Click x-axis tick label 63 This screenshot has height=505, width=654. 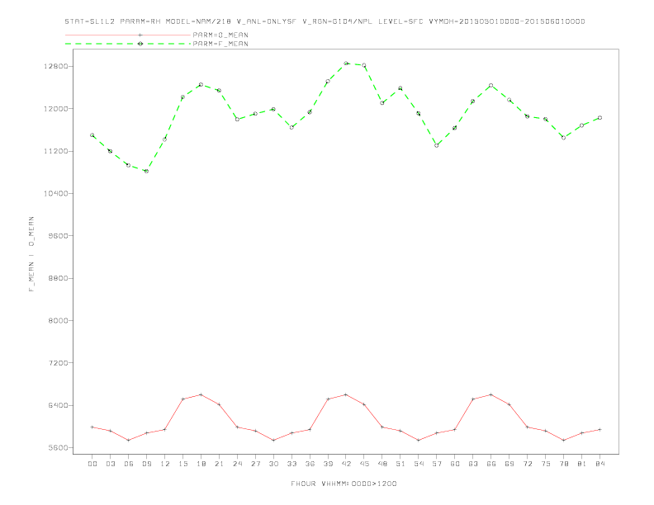coord(473,464)
